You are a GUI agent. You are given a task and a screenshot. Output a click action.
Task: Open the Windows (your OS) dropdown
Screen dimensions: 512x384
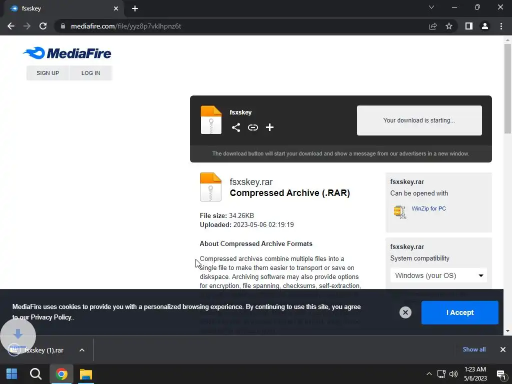coord(438,275)
